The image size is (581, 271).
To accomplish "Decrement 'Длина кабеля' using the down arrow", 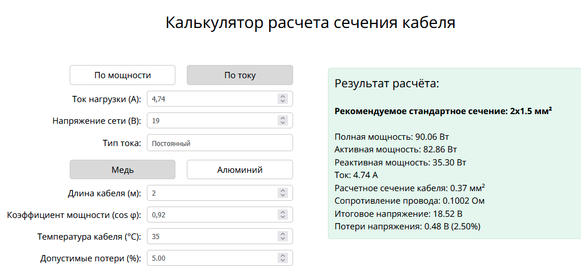I will pyautogui.click(x=282, y=196).
